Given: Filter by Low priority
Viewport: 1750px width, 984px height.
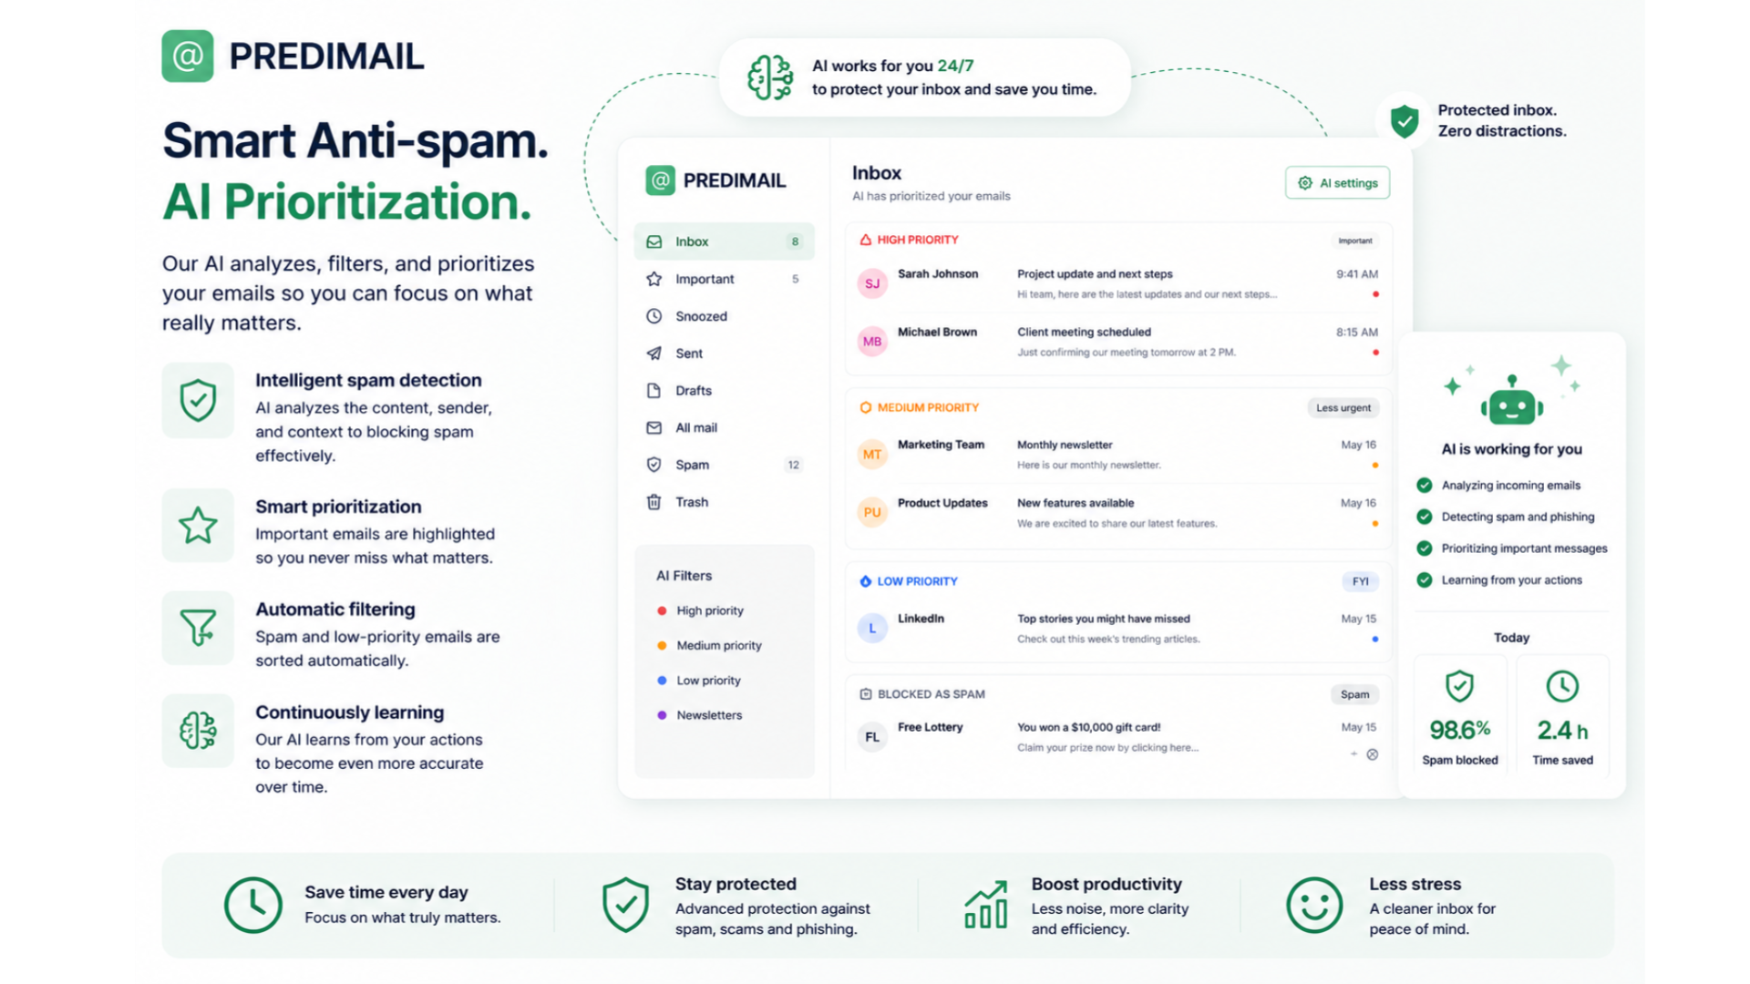Looking at the screenshot, I should 699,681.
